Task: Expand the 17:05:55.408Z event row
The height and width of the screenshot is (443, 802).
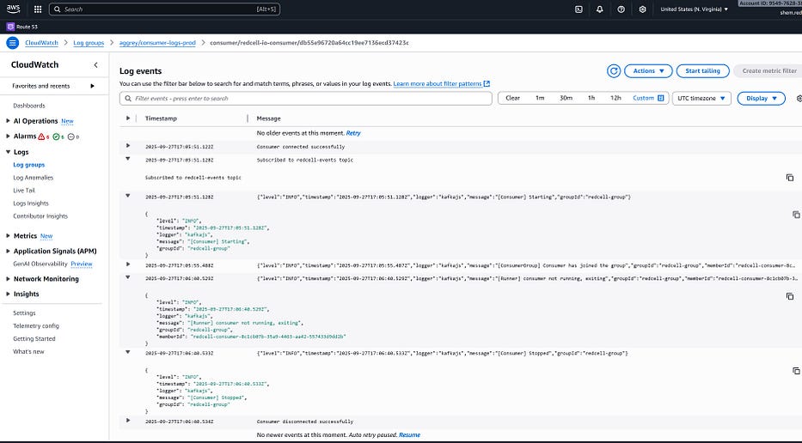Action: point(128,264)
